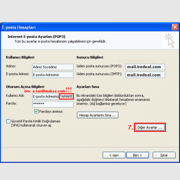Uncheck the Parolayı anımsa checkbox

click(x=36, y=111)
